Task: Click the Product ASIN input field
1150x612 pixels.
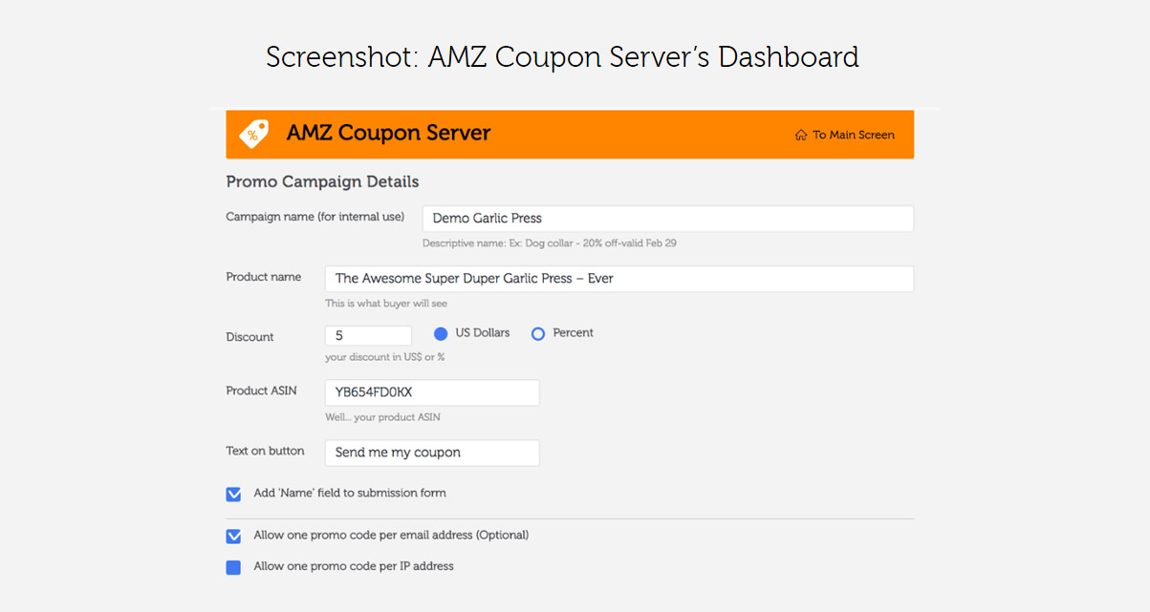Action: [x=432, y=392]
